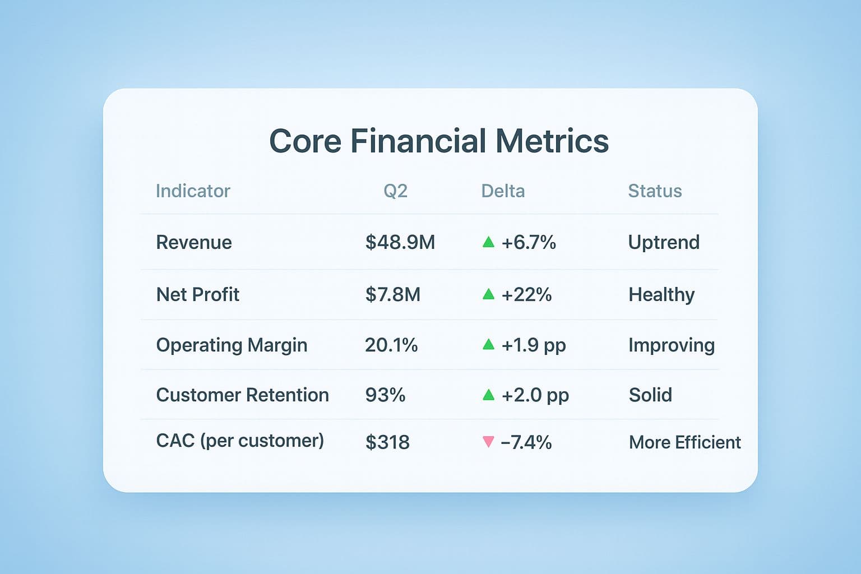Click the Delta column header

click(x=503, y=191)
